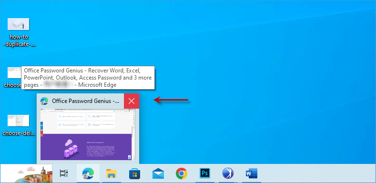Launch File Explorer from the taskbar

pos(112,173)
